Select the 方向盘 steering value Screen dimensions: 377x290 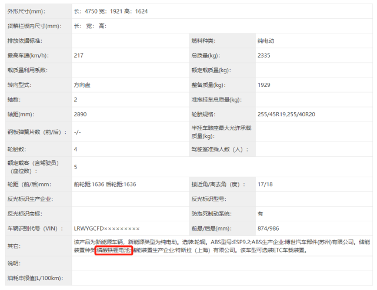[x=82, y=85]
